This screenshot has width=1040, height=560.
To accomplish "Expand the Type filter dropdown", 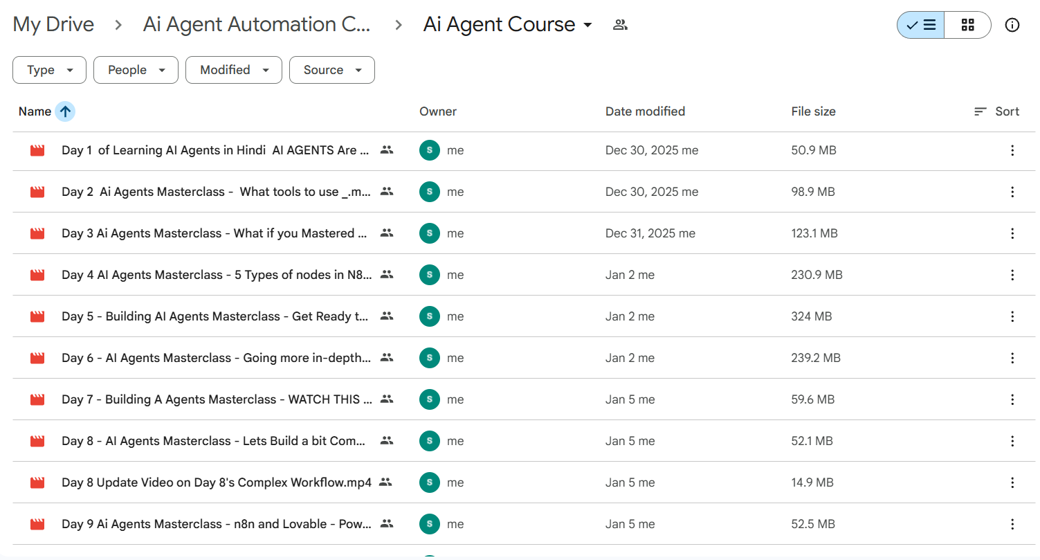I will [x=50, y=70].
